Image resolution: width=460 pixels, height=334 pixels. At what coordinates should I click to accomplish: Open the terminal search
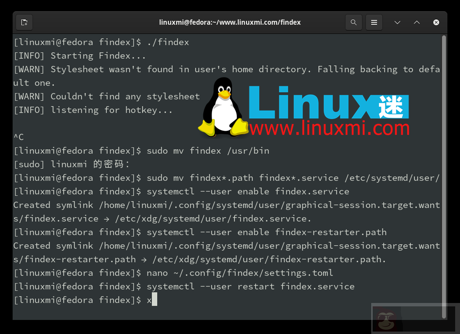click(x=353, y=22)
